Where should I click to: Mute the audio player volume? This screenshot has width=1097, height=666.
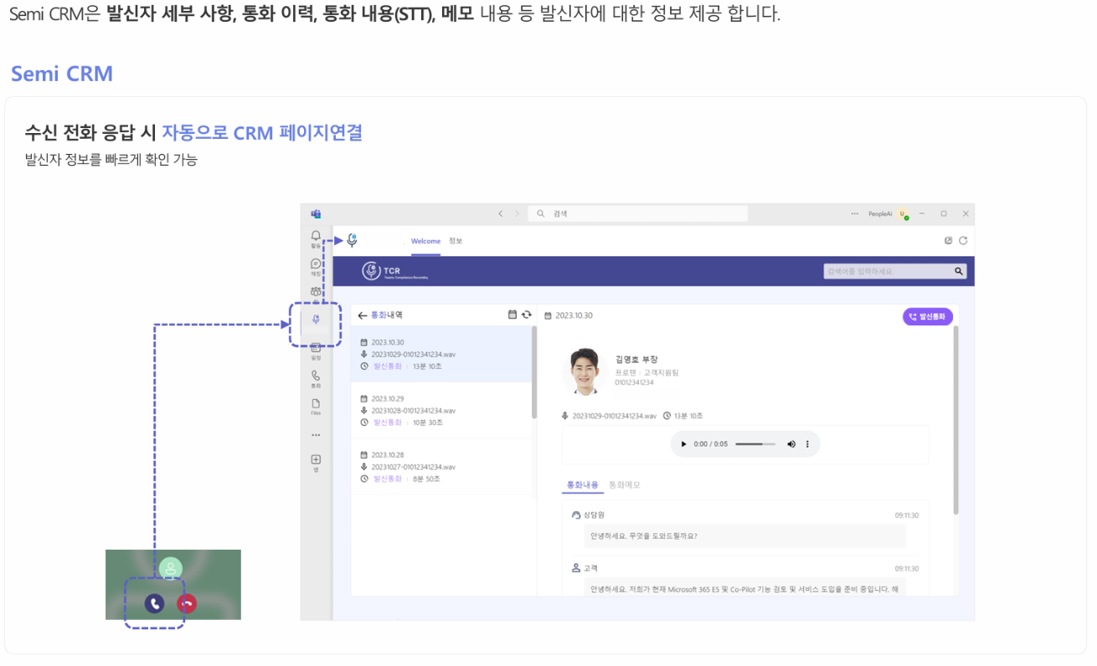[x=791, y=444]
